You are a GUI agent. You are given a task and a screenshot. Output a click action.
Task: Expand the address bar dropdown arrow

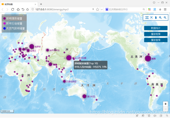(x=102, y=9)
